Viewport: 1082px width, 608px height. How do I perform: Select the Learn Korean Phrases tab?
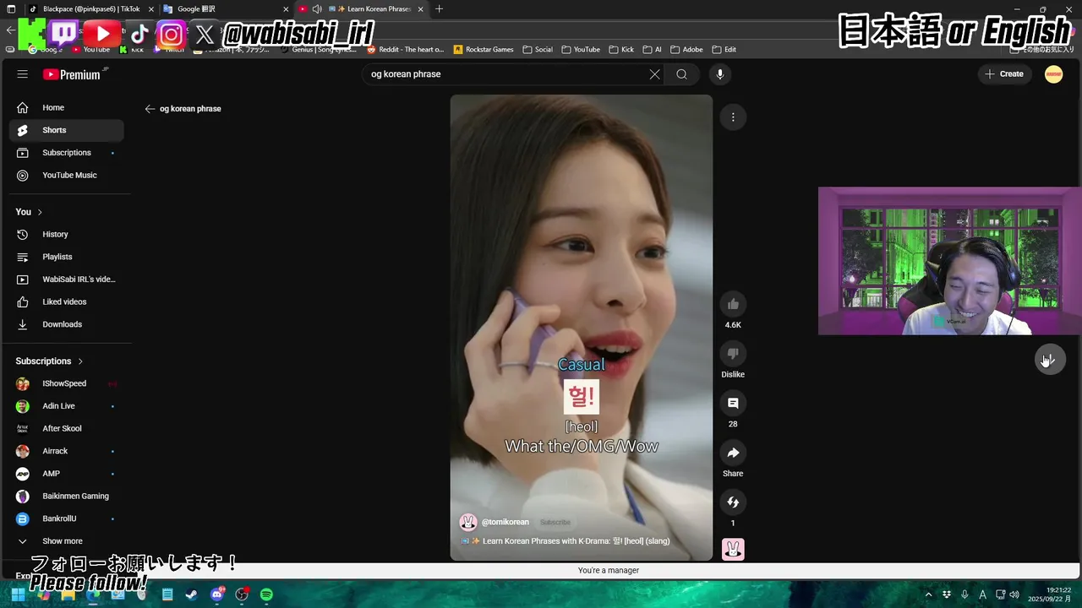[x=362, y=9]
